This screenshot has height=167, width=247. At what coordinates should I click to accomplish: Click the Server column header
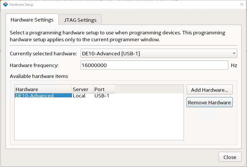(82, 89)
